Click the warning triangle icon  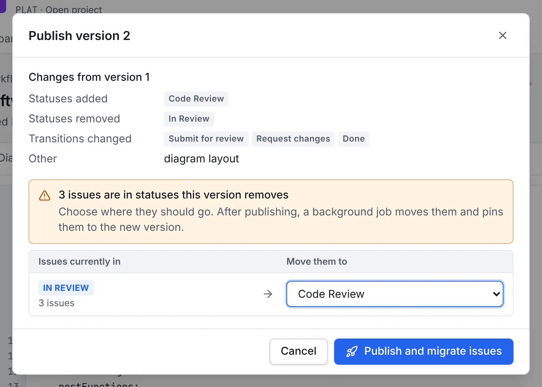45,195
